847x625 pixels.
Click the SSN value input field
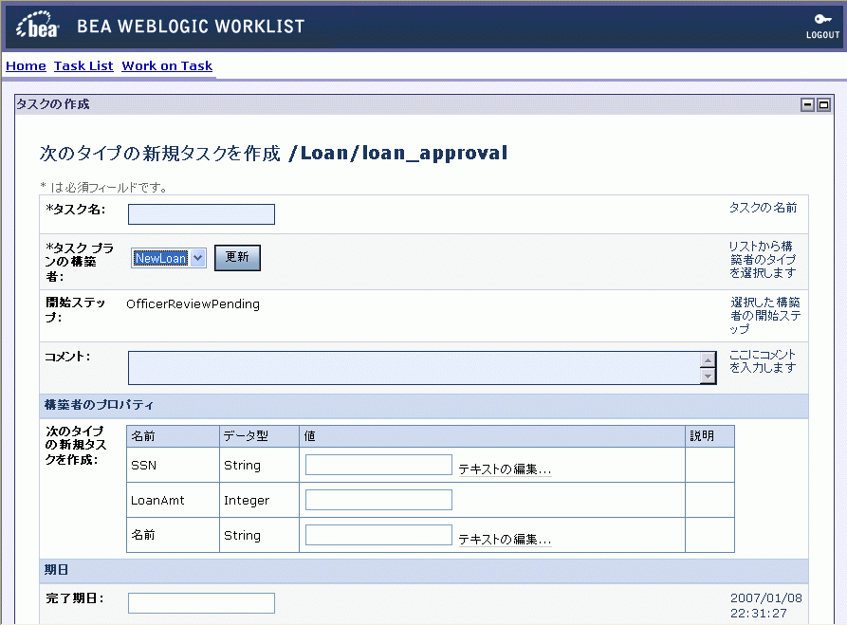coord(378,465)
